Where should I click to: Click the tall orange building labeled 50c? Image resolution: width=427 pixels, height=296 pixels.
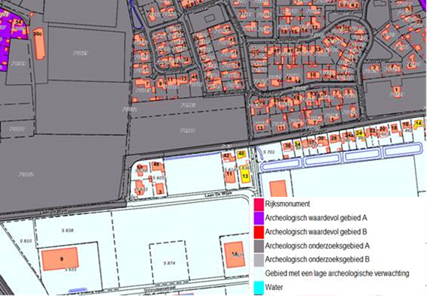click(40, 43)
